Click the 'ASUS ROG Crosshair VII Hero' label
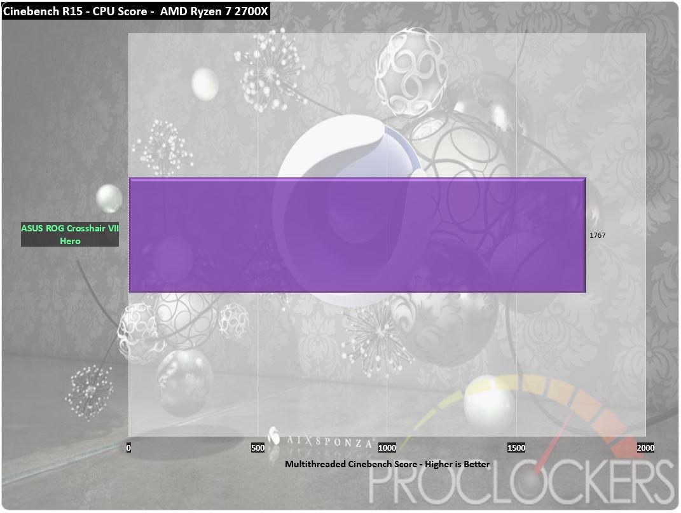 (x=70, y=234)
